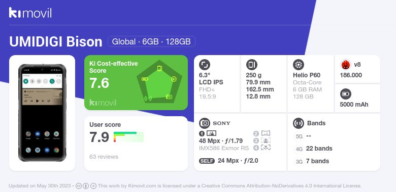The height and width of the screenshot is (192, 396).
Task: Click the SELF selfie camera badge
Action: click(207, 161)
